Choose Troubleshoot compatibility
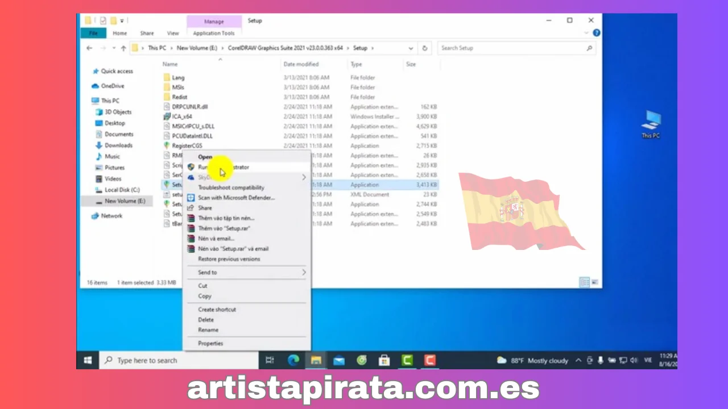Image resolution: width=728 pixels, height=409 pixels. tap(247, 187)
